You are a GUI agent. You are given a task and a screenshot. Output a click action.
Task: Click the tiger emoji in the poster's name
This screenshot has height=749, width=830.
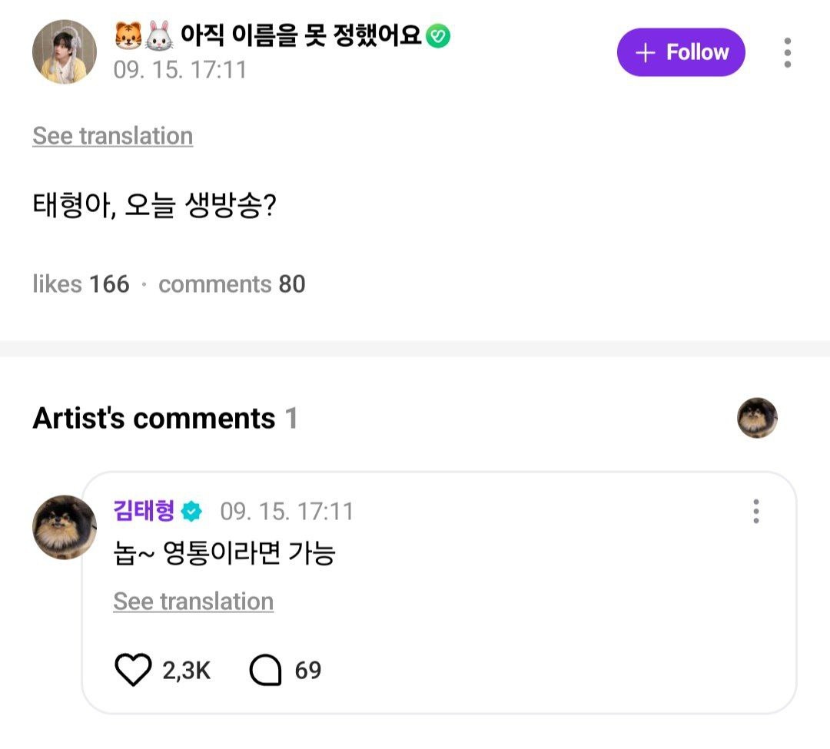pos(127,35)
